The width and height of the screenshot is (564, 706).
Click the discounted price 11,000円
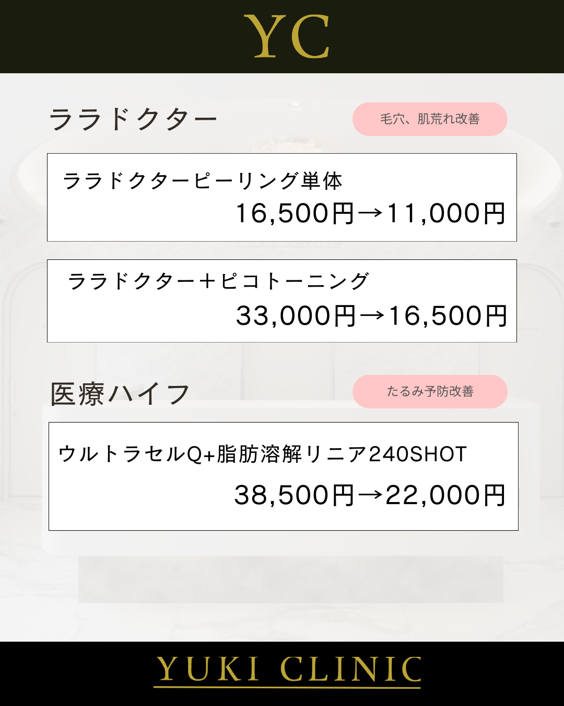pyautogui.click(x=446, y=213)
